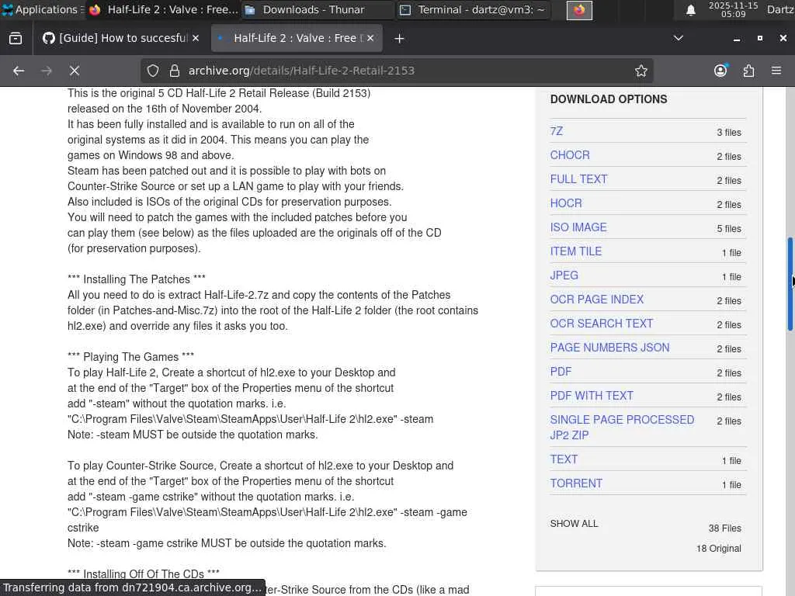
Task: Open the Firefox View icon in tab bar
Action: click(16, 39)
